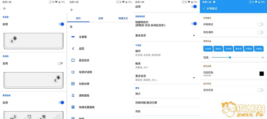This screenshot has width=267, height=119.
Task: Click the 最近任务 square icon
Action: (x=73, y=60)
